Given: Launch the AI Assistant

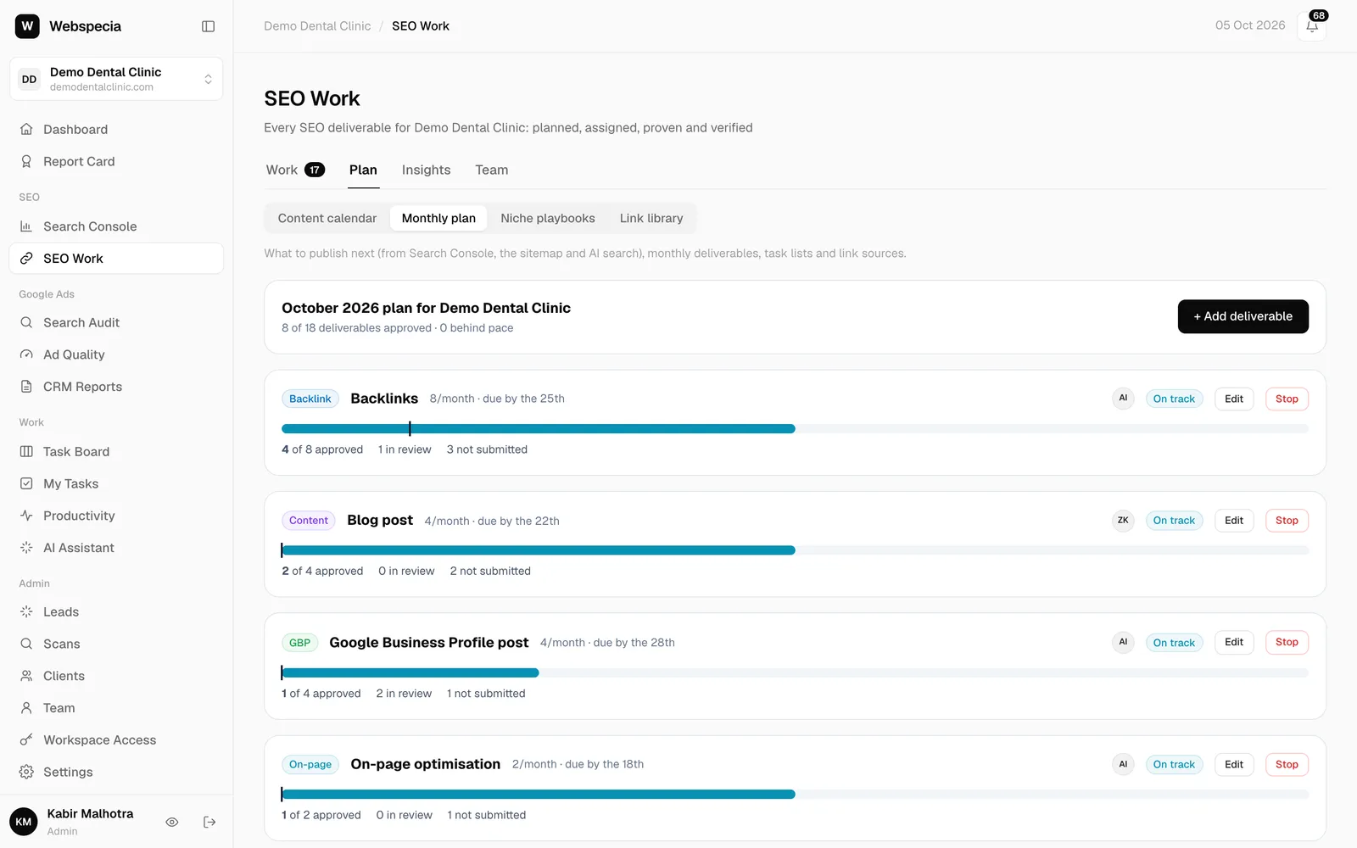Looking at the screenshot, I should click(116, 548).
